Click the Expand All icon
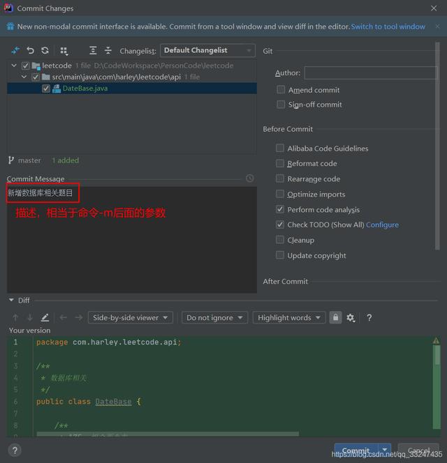 93,50
